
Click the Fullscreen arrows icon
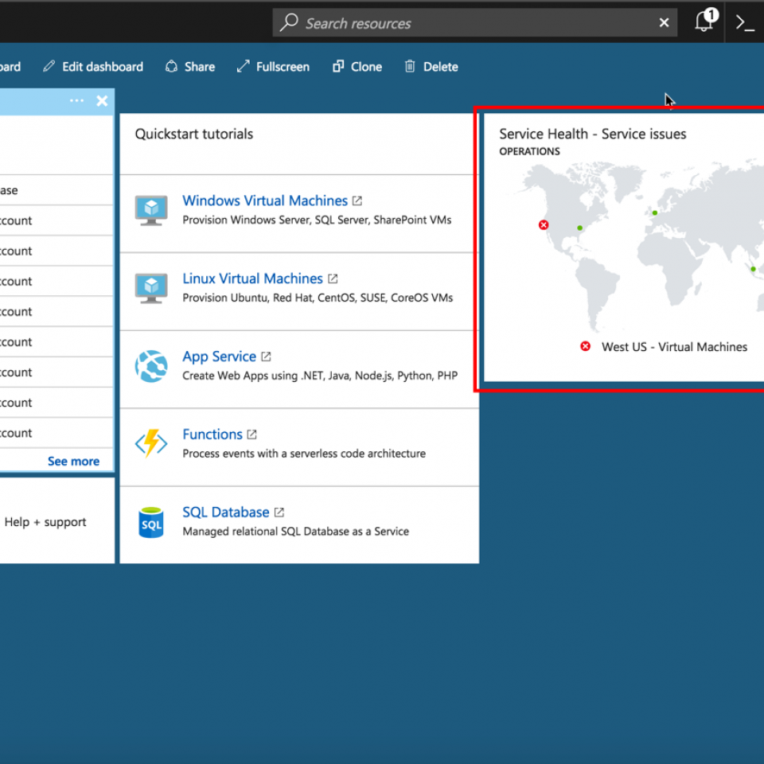coord(244,66)
